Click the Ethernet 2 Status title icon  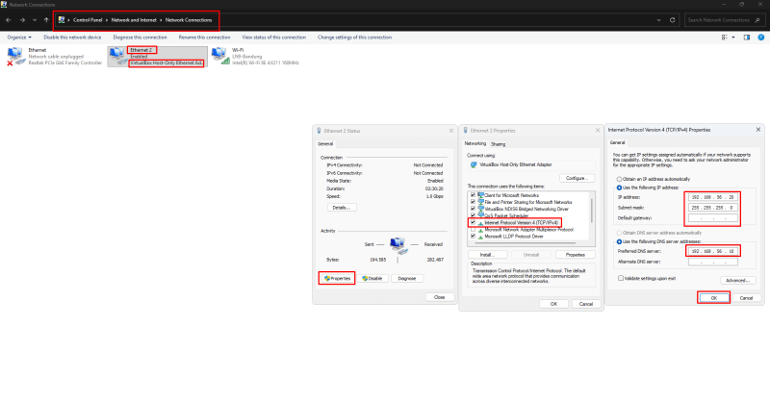(320, 131)
